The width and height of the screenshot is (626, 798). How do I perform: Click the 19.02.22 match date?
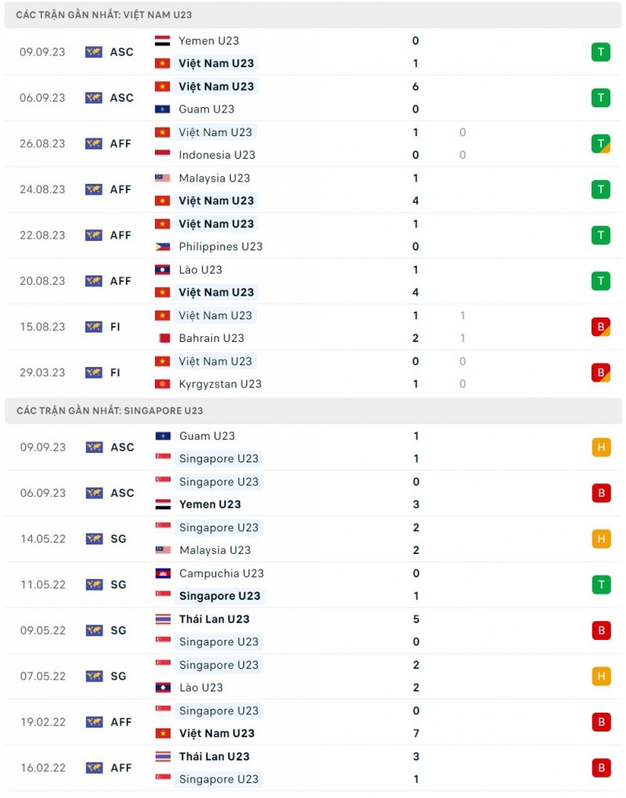coord(43,722)
